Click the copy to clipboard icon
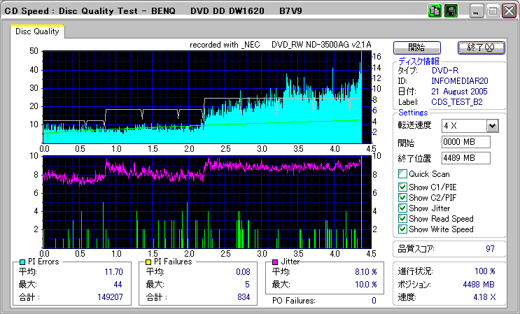Image resolution: width=520 pixels, height=314 pixels. point(435,11)
